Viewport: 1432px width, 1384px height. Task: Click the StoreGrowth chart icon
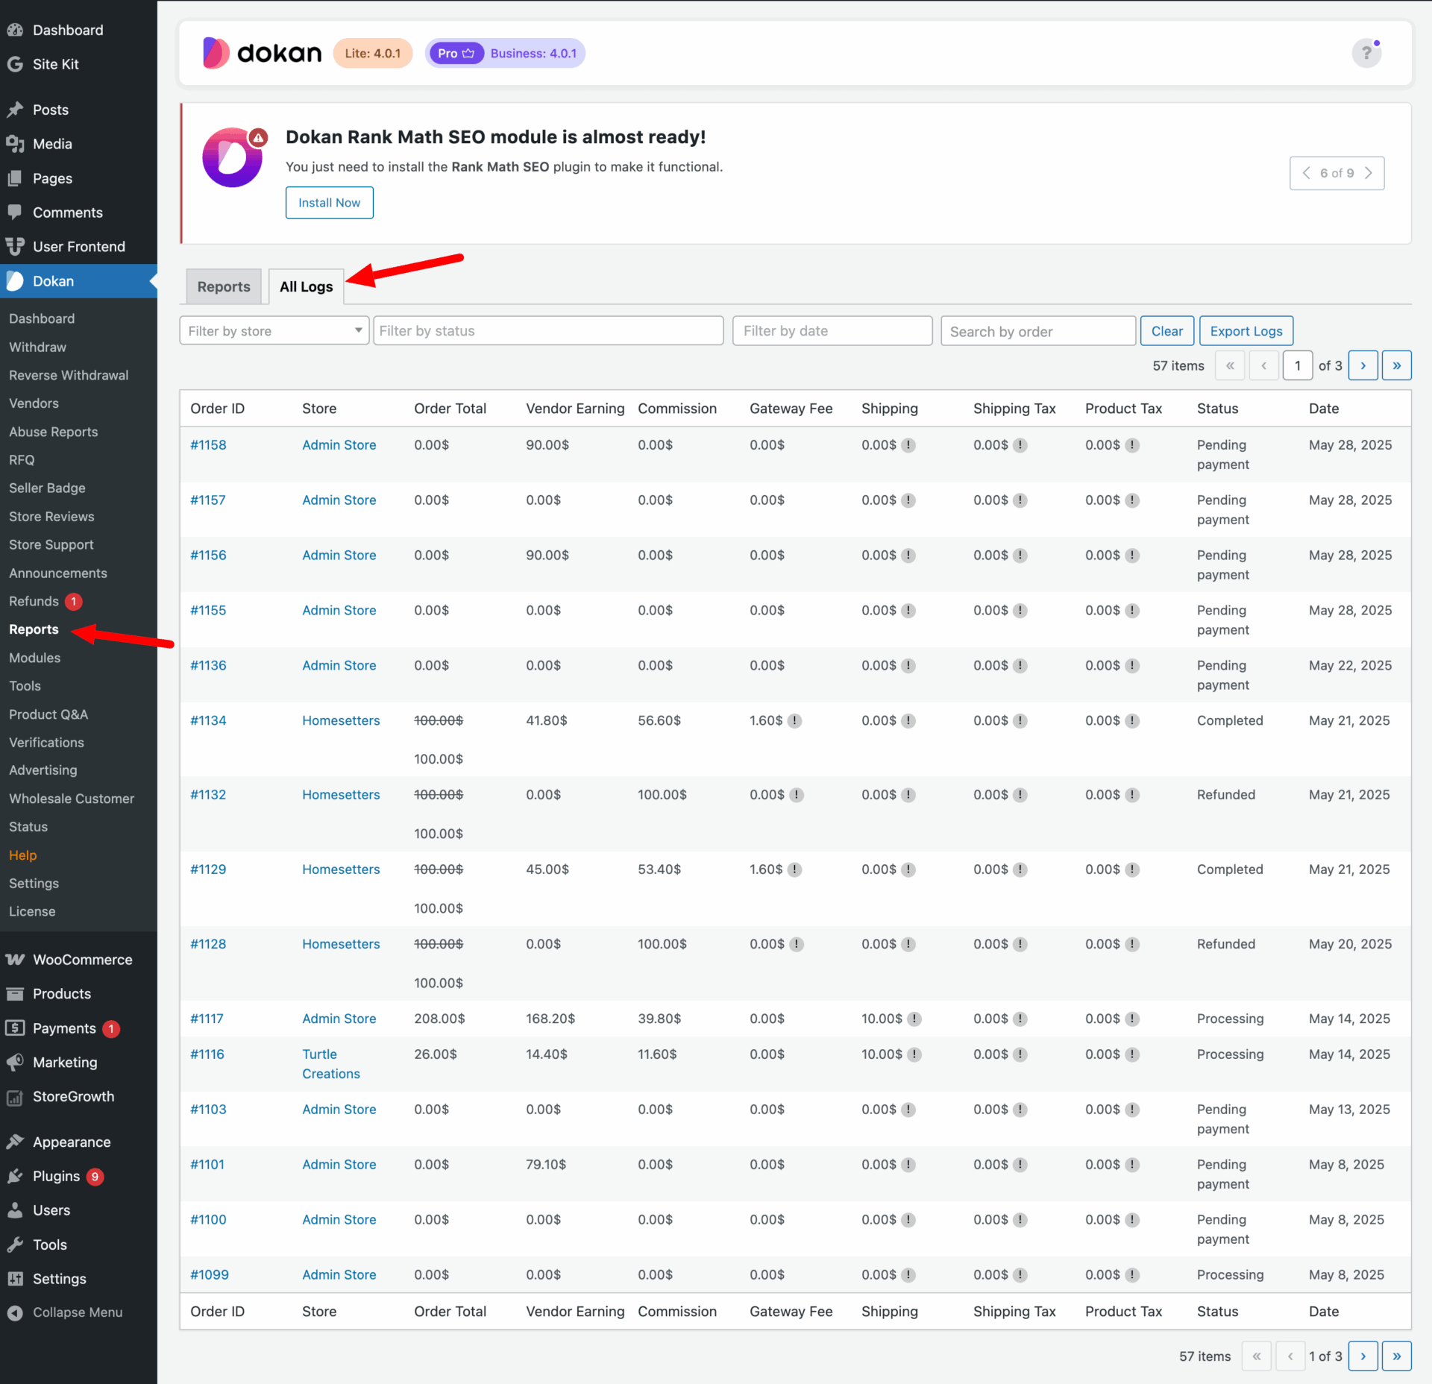tap(15, 1097)
